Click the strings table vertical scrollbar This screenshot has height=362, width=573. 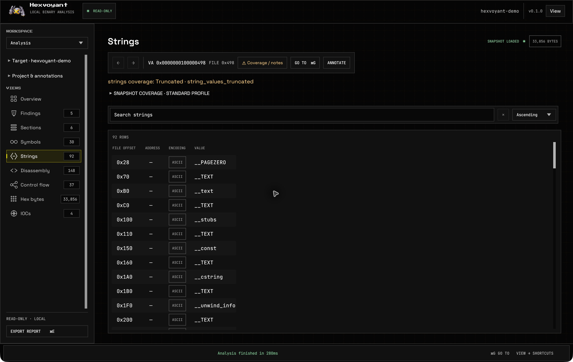(554, 155)
